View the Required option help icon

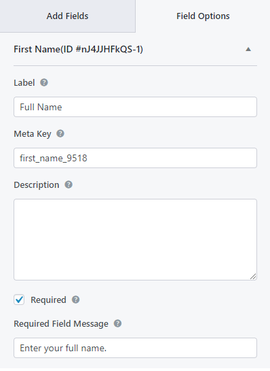coord(75,300)
